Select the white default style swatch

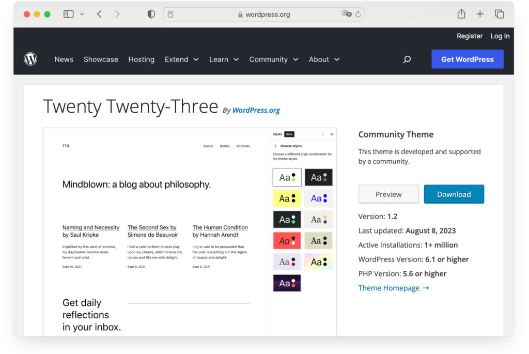(287, 177)
